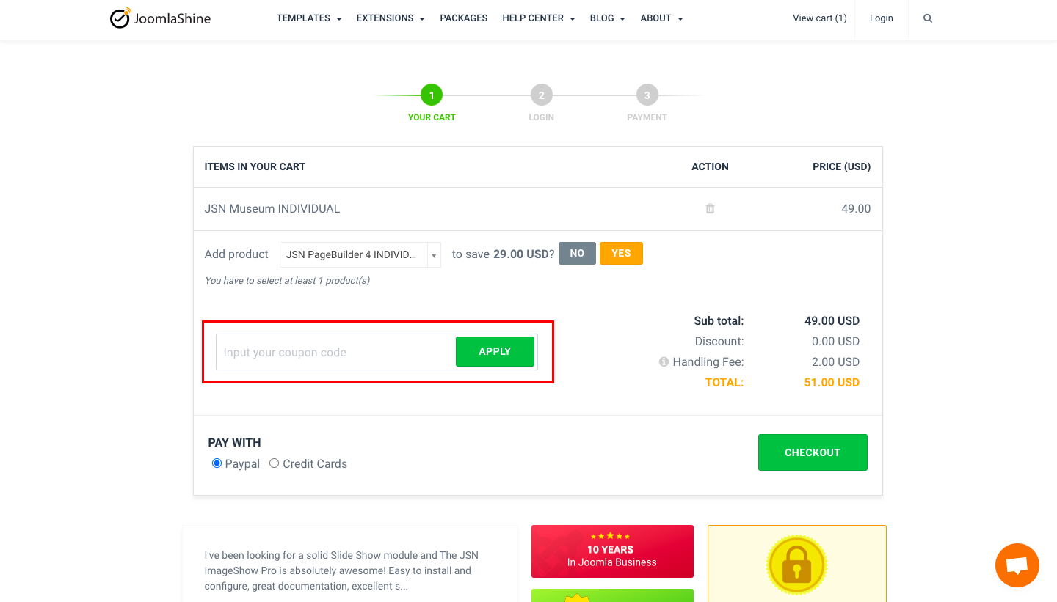This screenshot has width=1057, height=602.
Task: Open the Help Center menu
Action: 539,18
